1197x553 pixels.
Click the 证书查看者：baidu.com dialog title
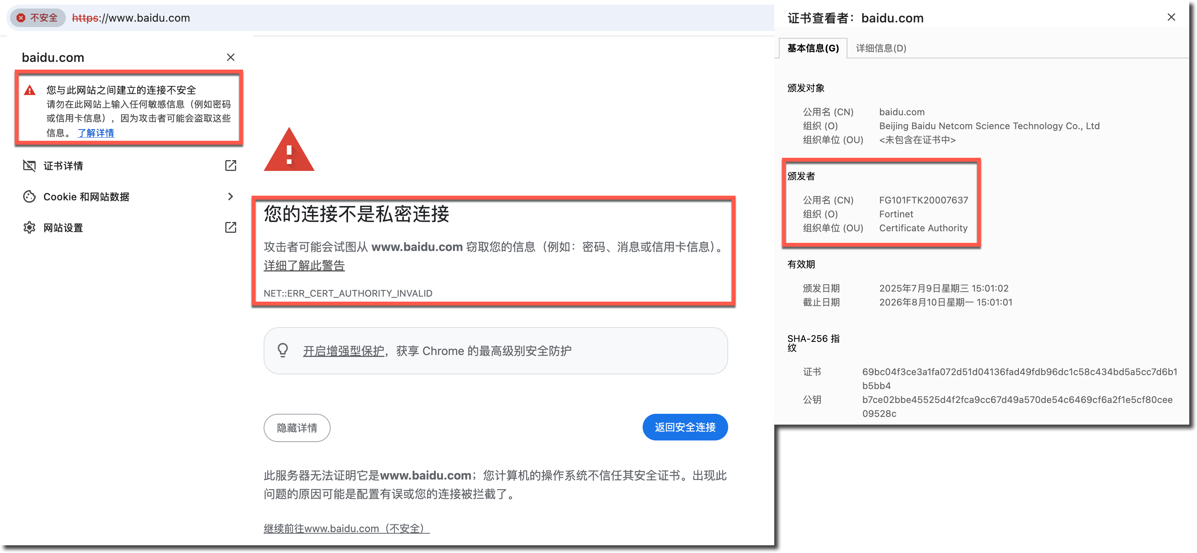(856, 18)
